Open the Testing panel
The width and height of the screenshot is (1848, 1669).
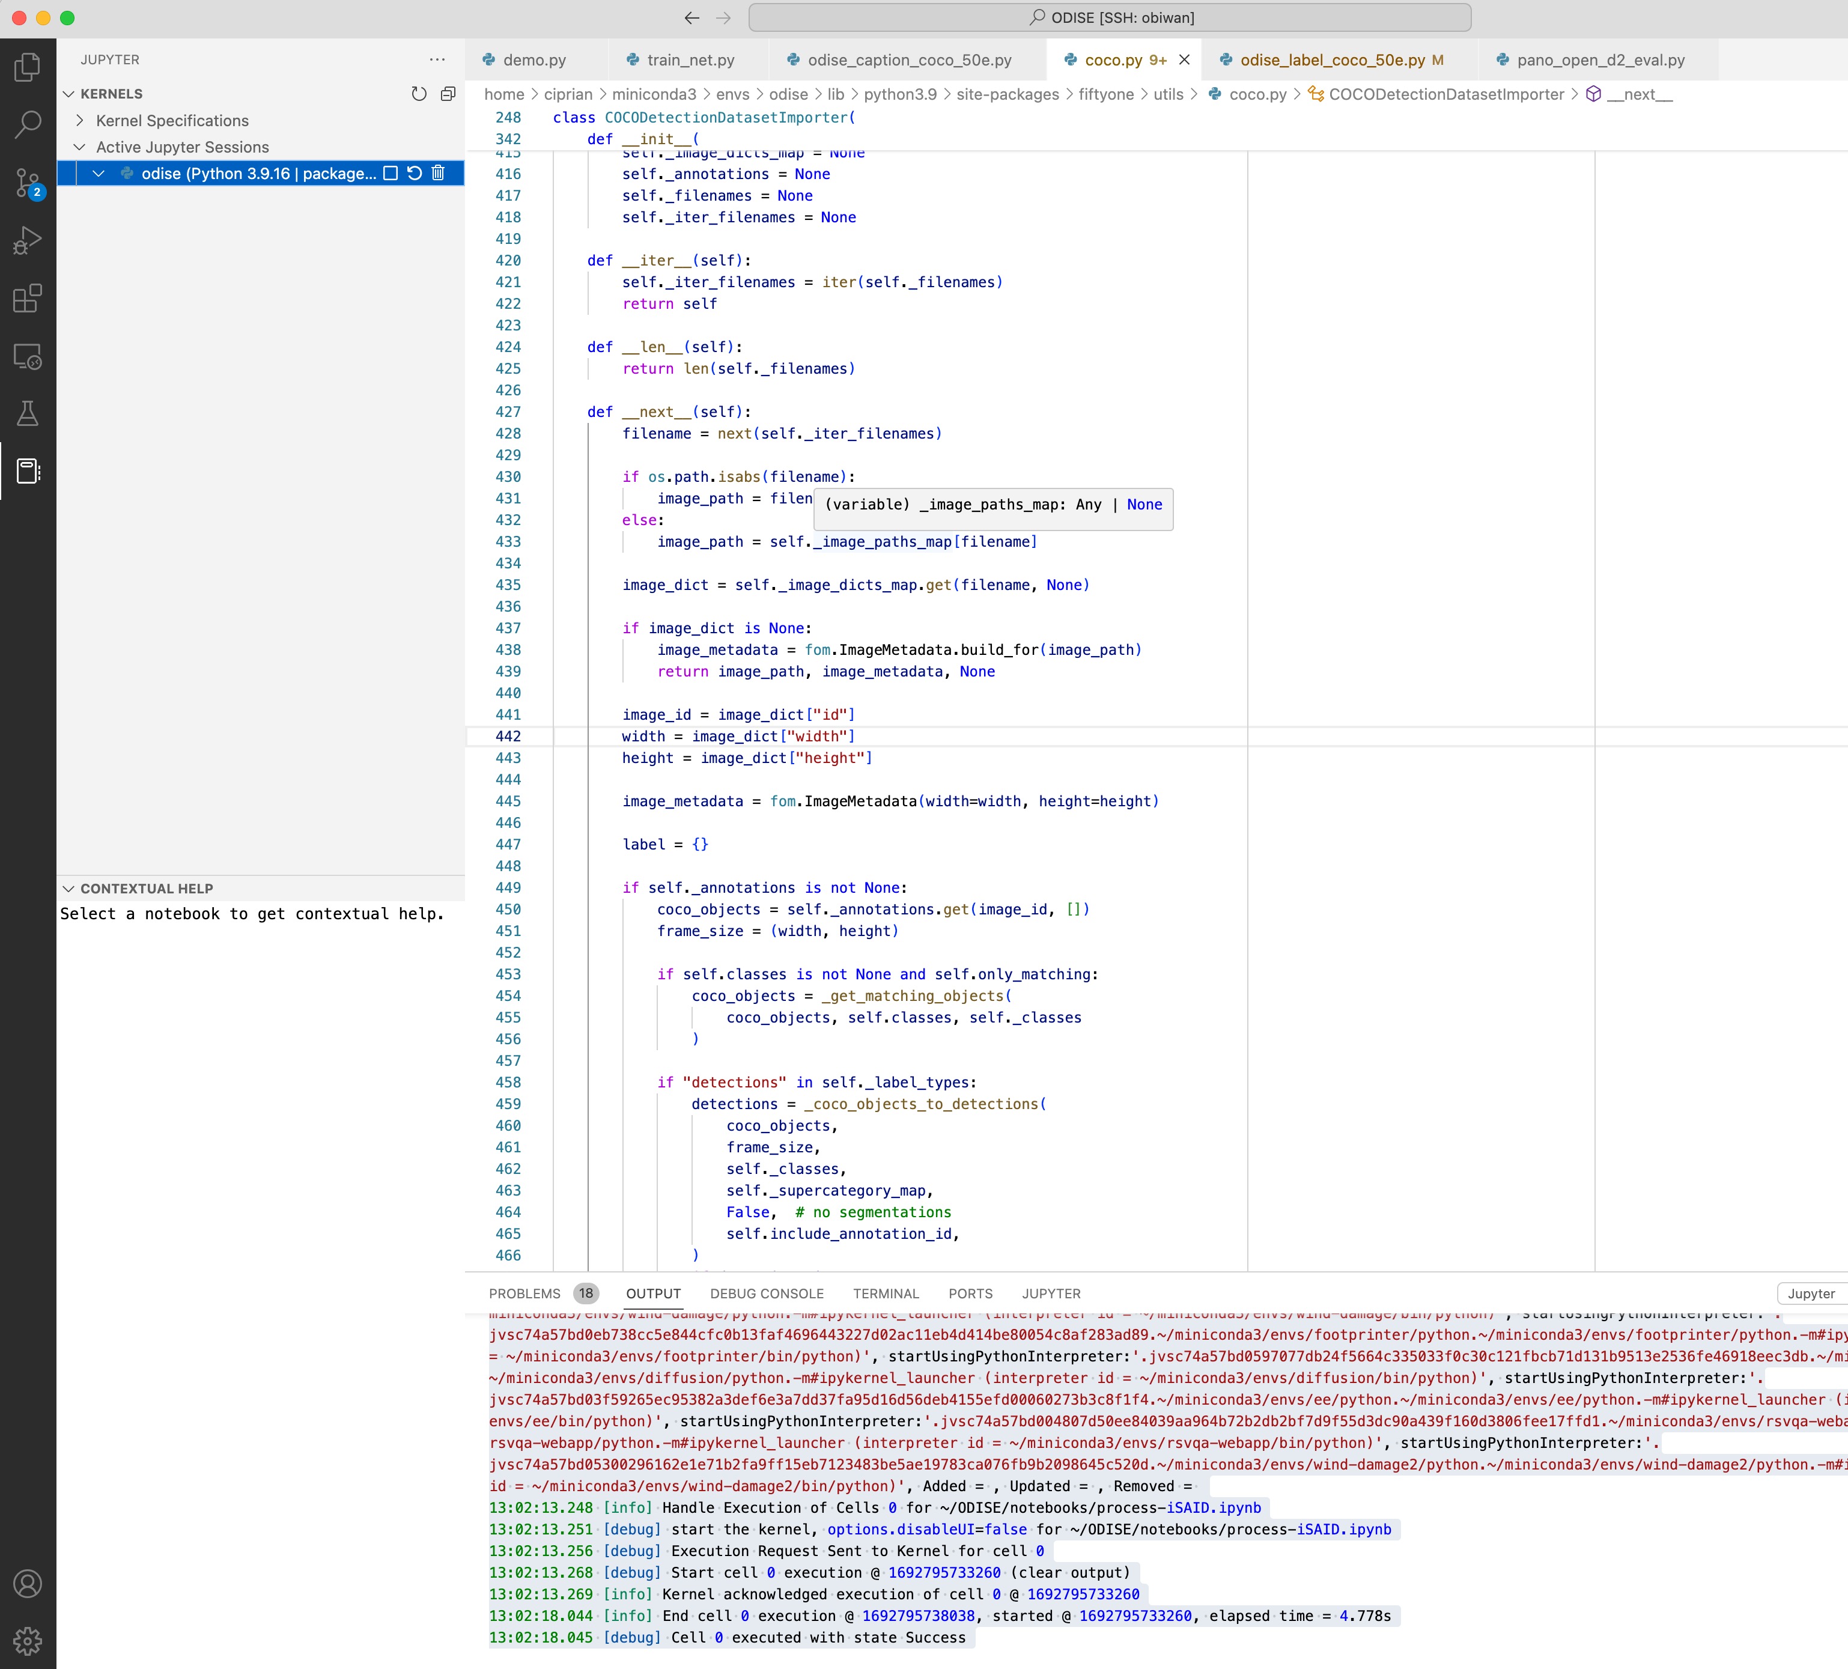(x=28, y=412)
